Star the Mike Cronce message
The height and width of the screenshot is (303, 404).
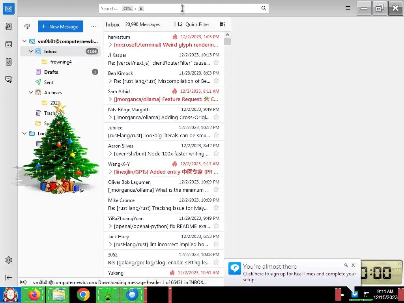pos(216,208)
